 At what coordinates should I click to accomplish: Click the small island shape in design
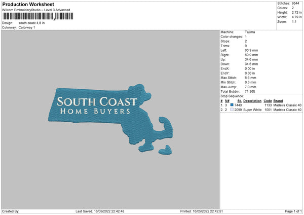(165, 150)
